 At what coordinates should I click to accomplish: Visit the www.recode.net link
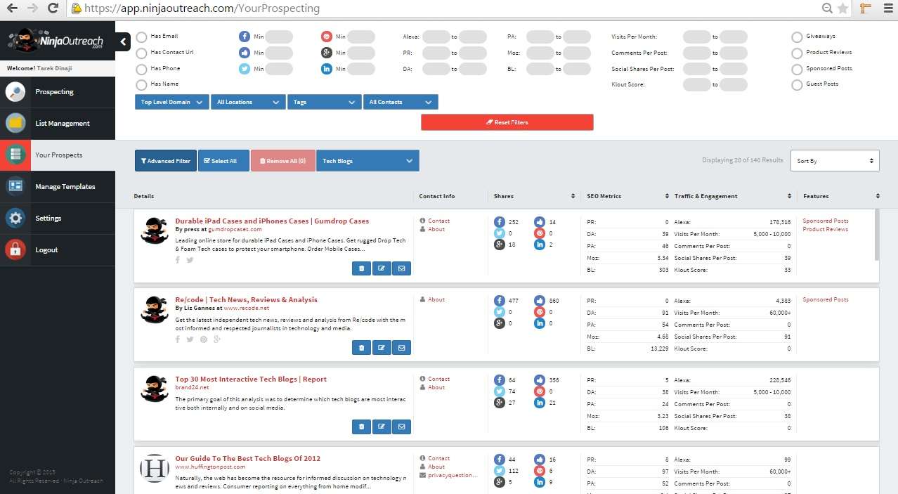pos(247,308)
